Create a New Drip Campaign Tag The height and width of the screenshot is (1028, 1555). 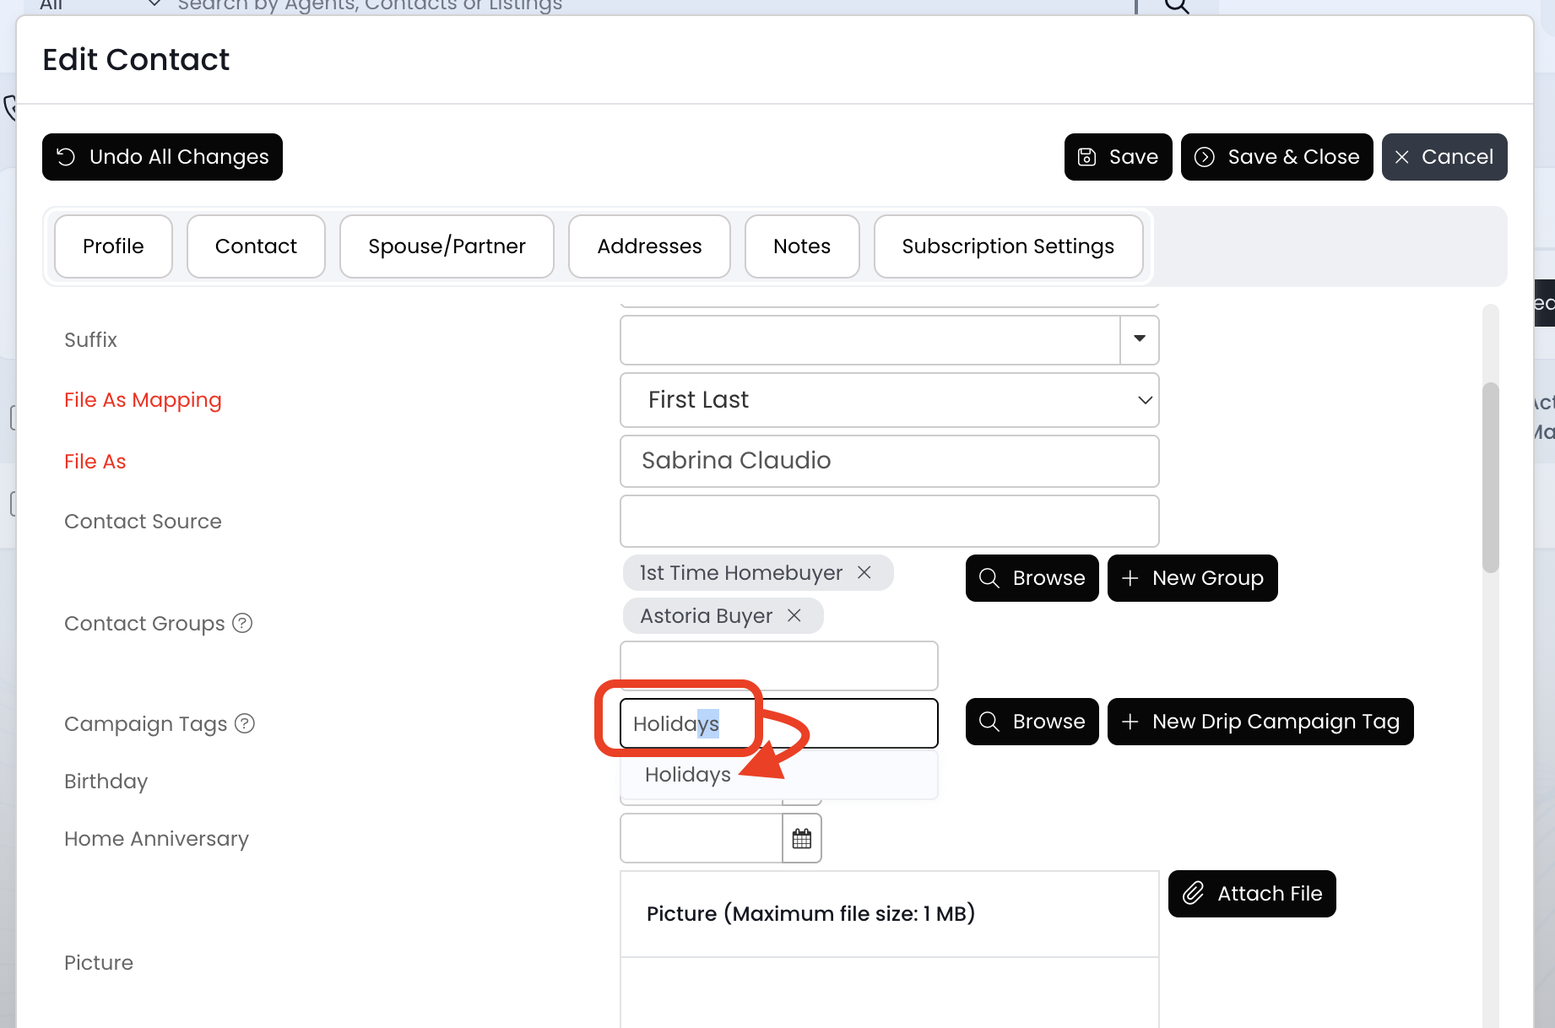click(1260, 722)
